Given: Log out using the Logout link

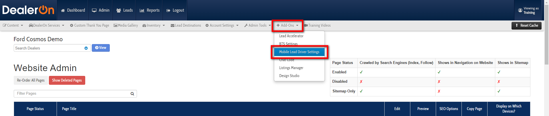Looking at the screenshot, I should click(x=175, y=10).
